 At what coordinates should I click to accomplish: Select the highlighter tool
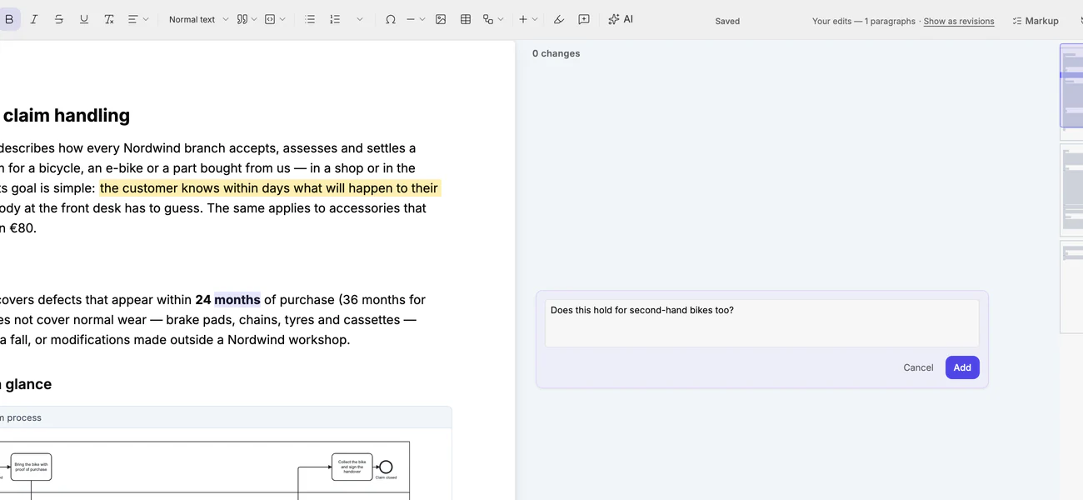559,19
